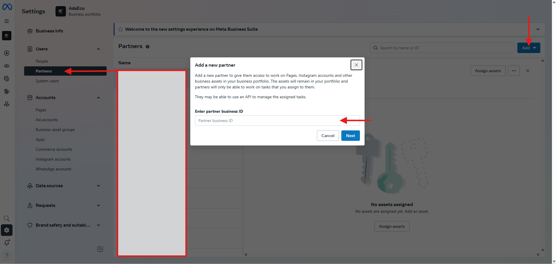This screenshot has height=264, width=556.
Task: Open the audiences people icon in left rail
Action: pos(7,66)
